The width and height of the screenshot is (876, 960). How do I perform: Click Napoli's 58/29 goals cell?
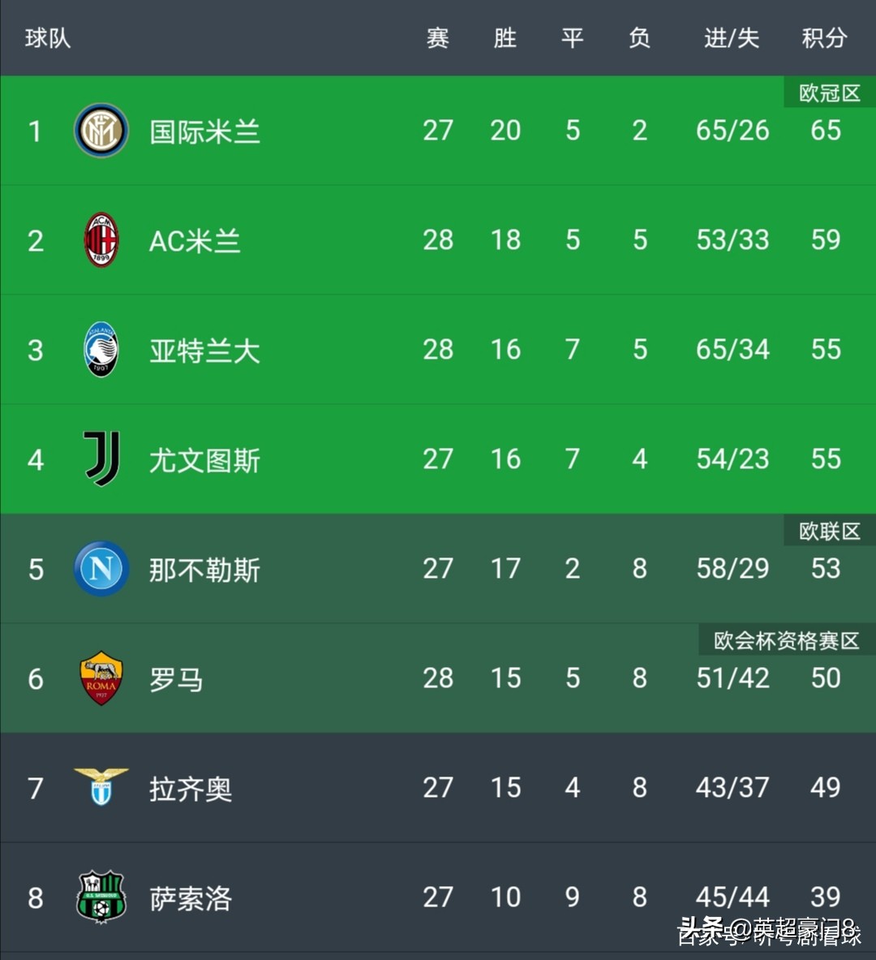coord(732,568)
